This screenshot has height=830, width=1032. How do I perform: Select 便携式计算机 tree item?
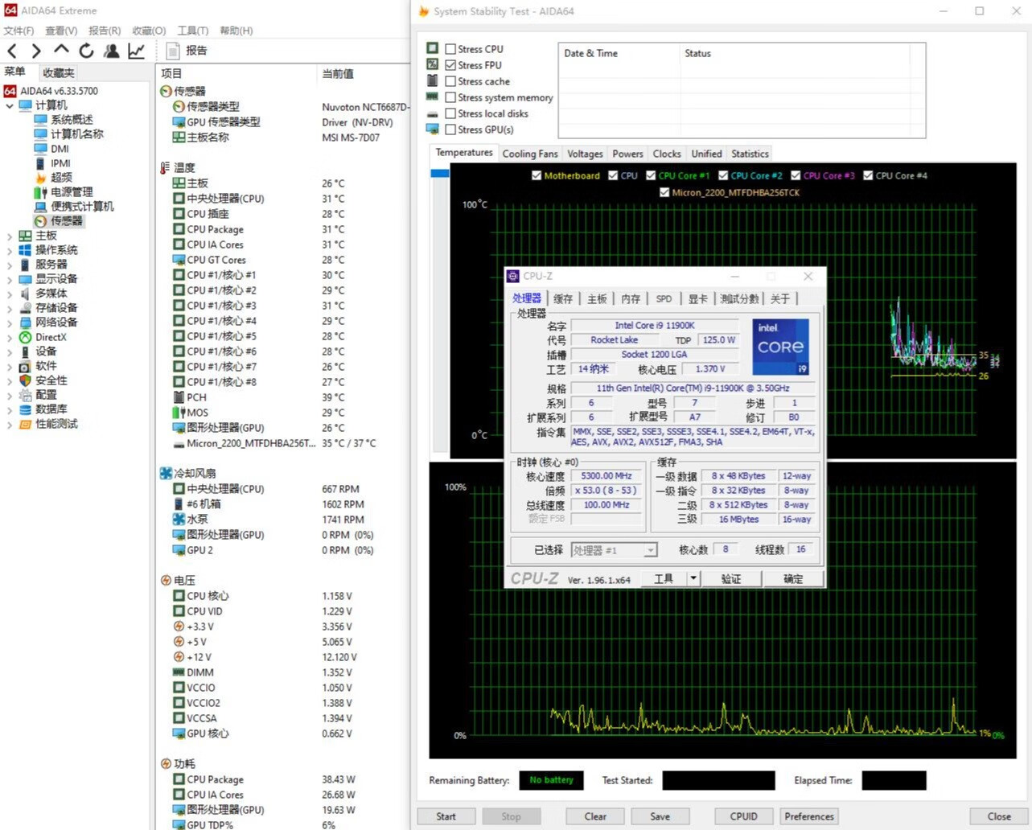tap(82, 206)
